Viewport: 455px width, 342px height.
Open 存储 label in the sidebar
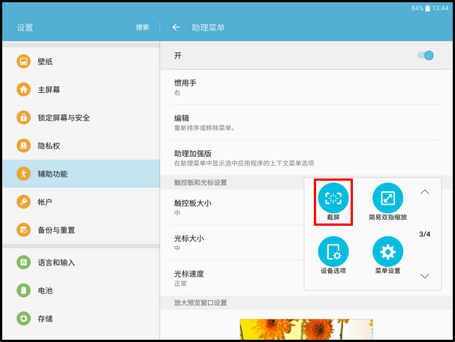pos(45,319)
